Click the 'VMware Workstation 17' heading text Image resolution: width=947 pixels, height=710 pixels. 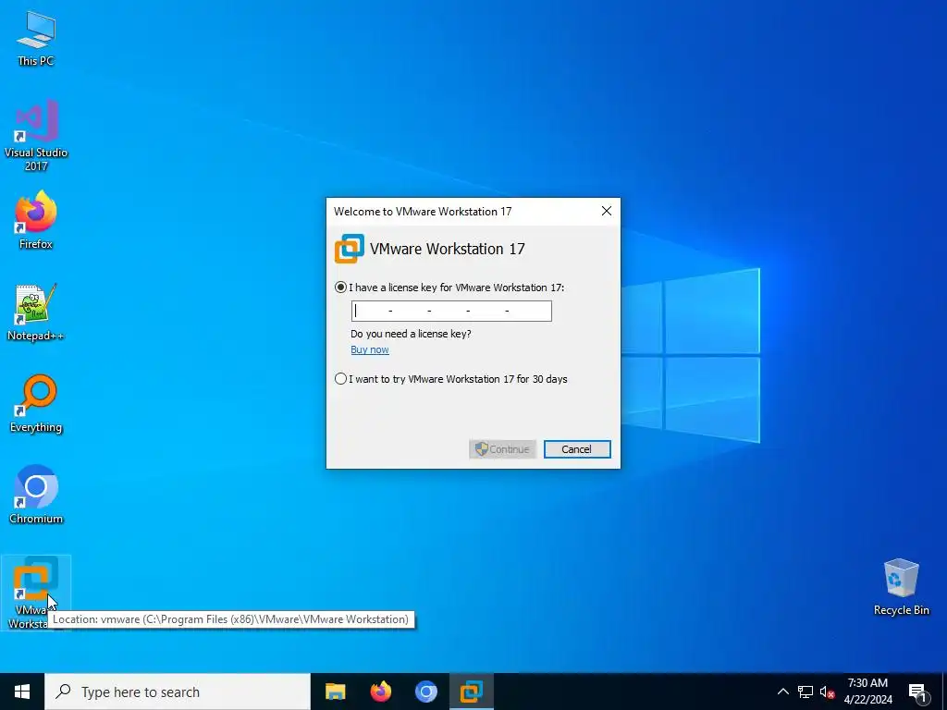447,249
